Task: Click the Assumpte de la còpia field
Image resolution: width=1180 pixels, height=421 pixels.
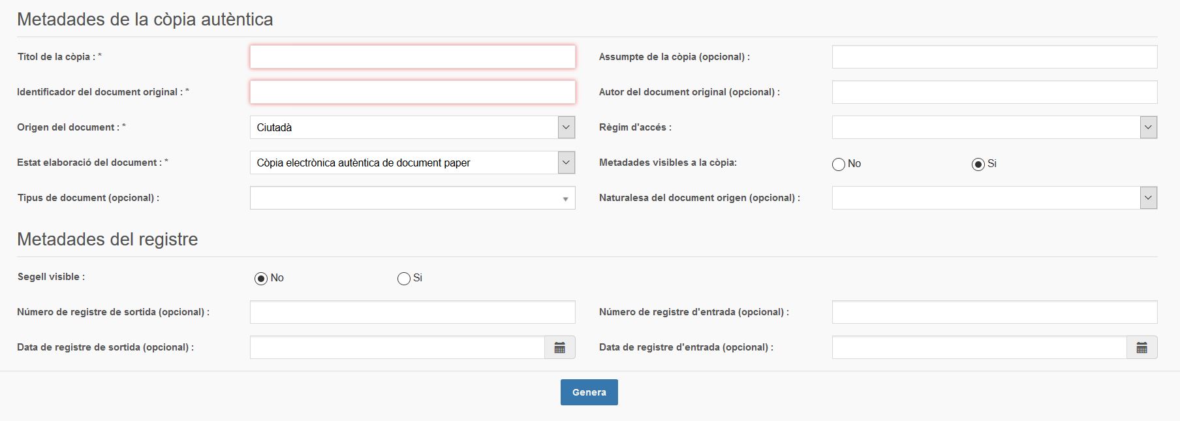Action: click(x=994, y=57)
